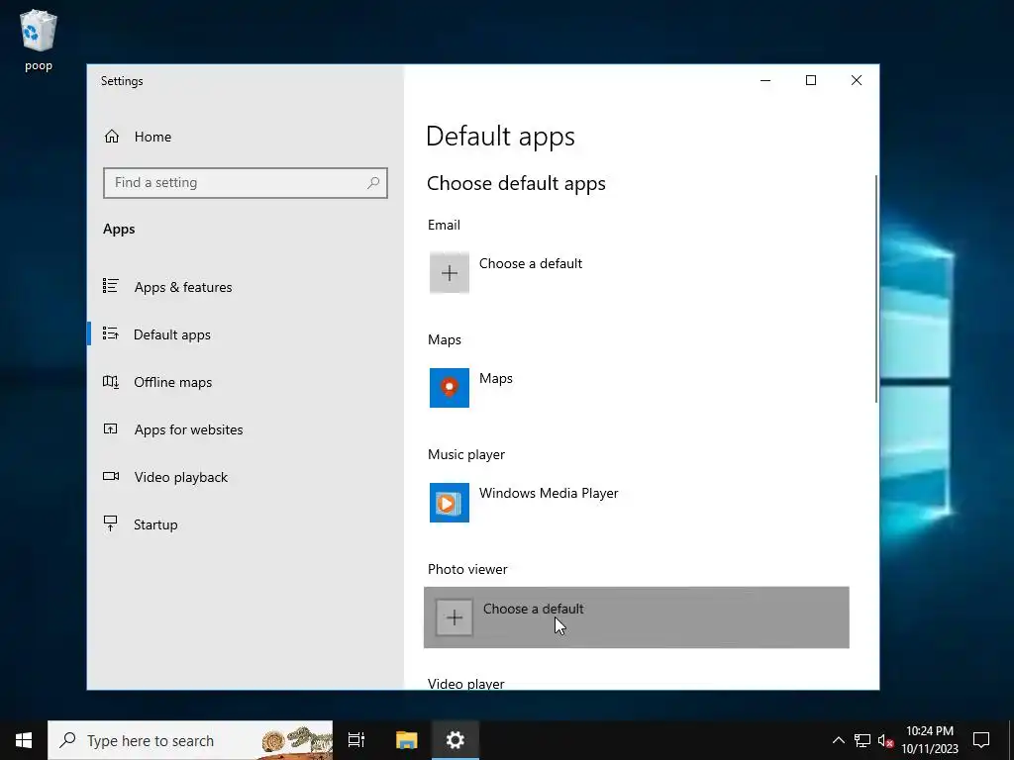
Task: Click the search magnifier in Find a setting
Action: (x=373, y=183)
